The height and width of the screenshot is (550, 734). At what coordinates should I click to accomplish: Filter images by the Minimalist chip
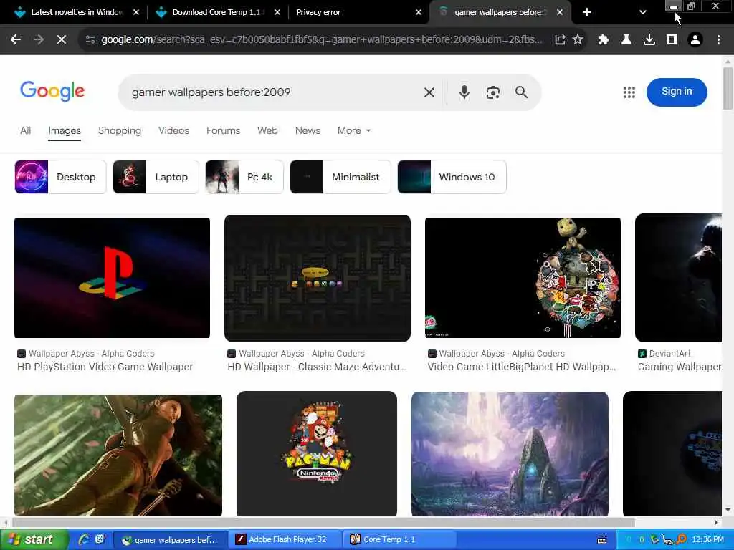pyautogui.click(x=340, y=177)
